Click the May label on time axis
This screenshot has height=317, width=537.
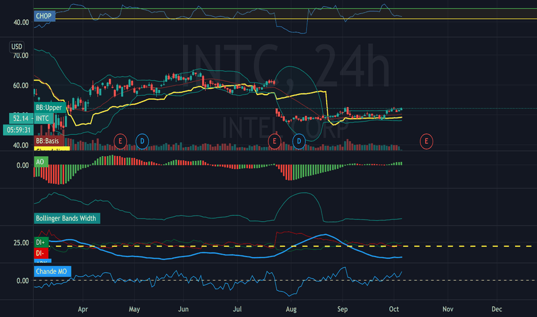pyautogui.click(x=134, y=309)
